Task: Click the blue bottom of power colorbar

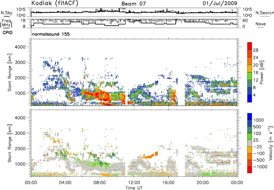Action: (x=250, y=98)
